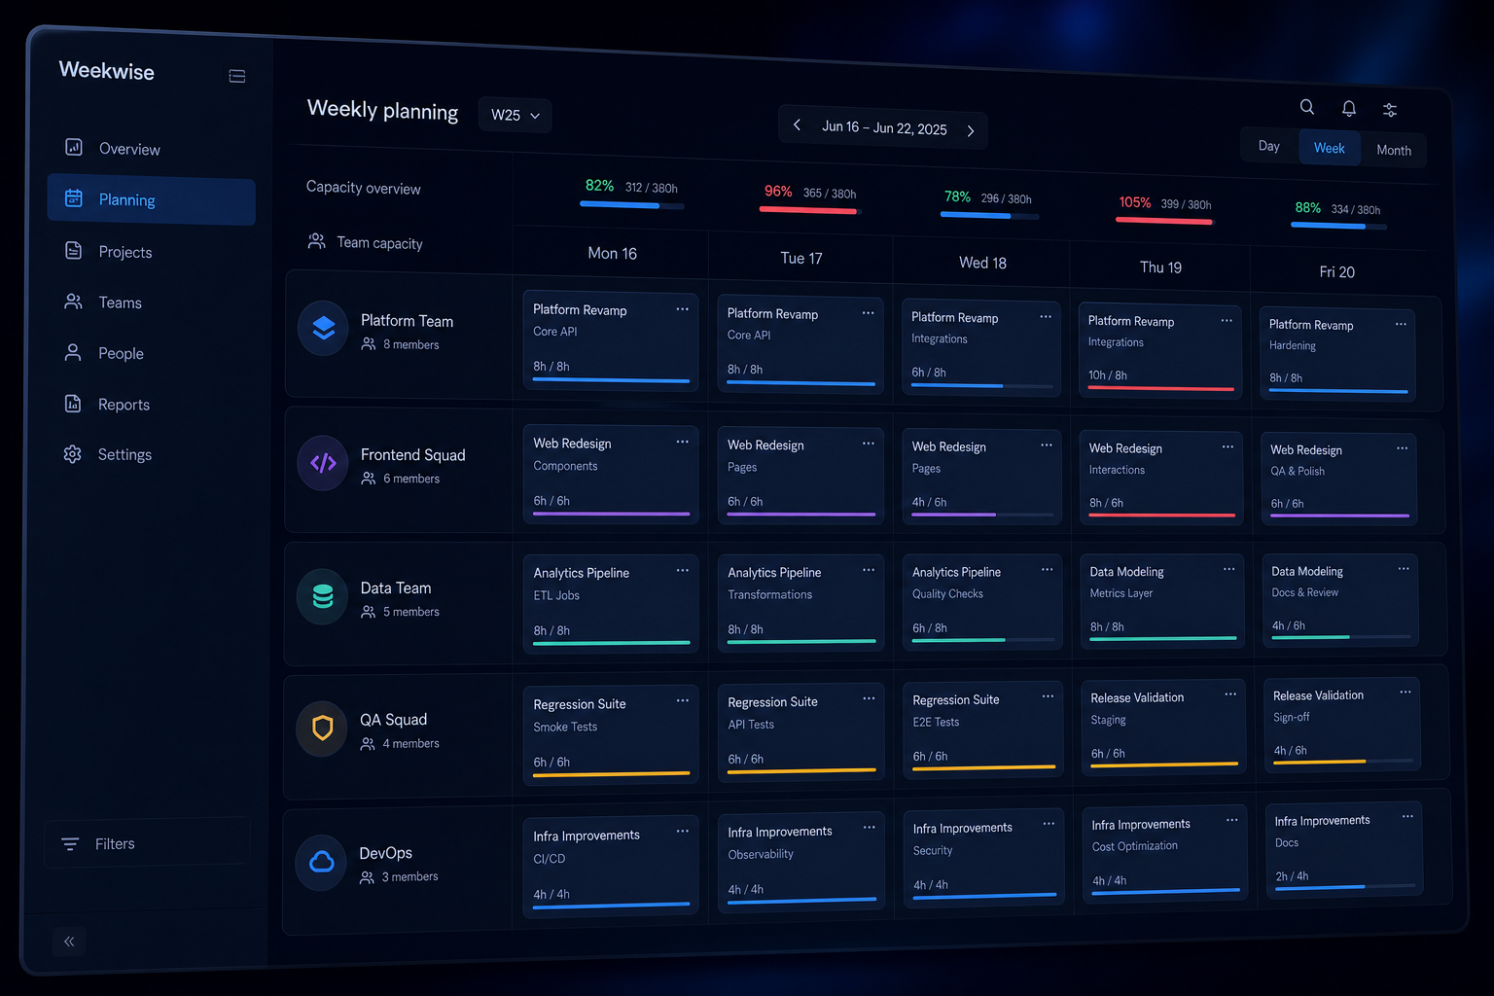The height and width of the screenshot is (996, 1494).
Task: Open the W25 week dropdown
Action: pos(516,115)
